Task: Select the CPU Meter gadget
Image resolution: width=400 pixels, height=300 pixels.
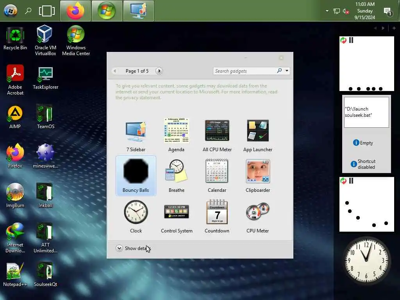Action: pos(258,216)
